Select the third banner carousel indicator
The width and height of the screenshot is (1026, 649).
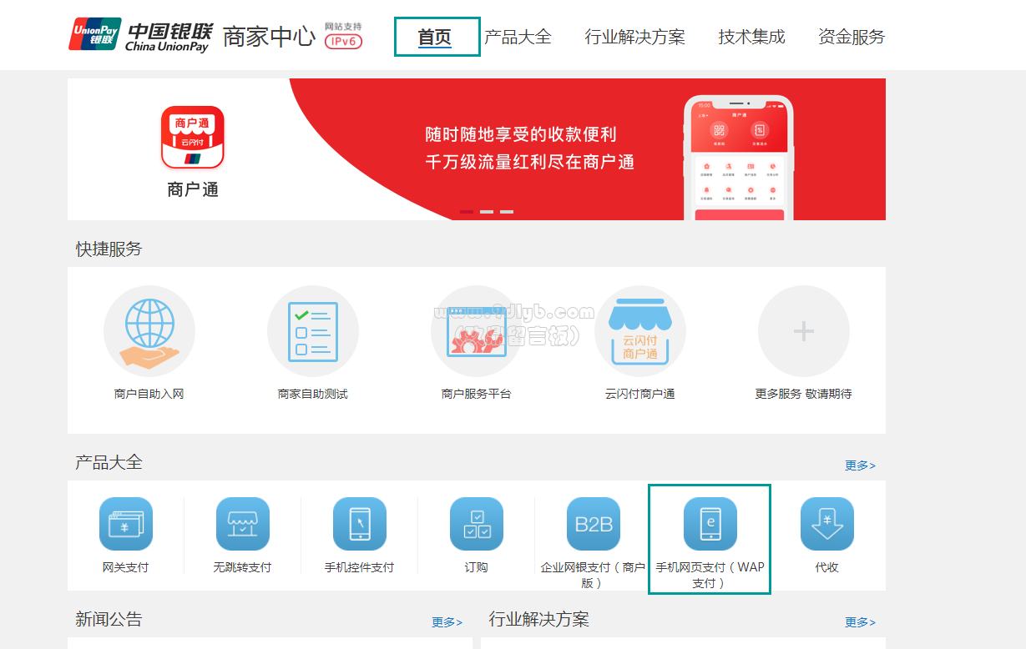click(507, 212)
